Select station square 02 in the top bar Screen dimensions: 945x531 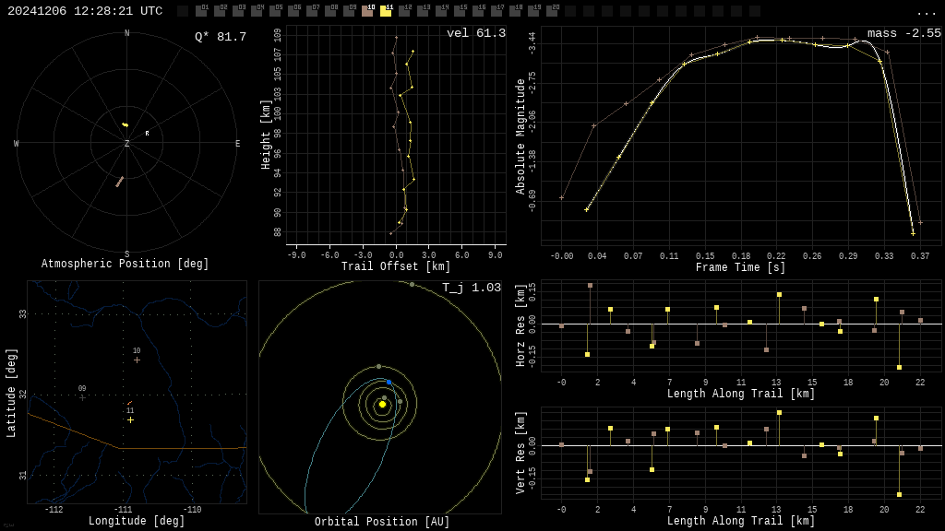point(220,11)
